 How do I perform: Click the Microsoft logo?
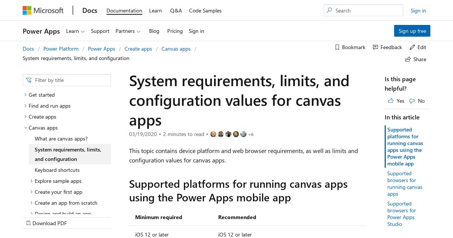click(x=43, y=11)
